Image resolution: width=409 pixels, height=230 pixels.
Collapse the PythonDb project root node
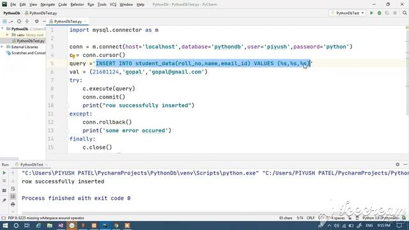[3, 29]
